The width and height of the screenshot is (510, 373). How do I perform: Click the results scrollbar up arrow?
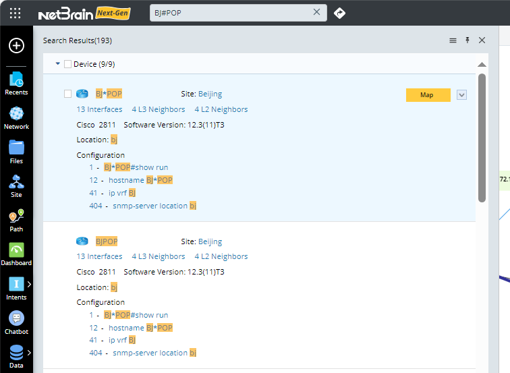[482, 64]
